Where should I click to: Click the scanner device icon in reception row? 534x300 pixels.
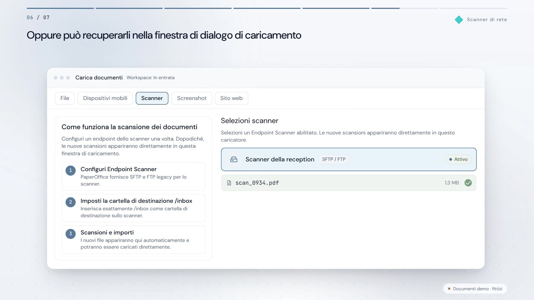(234, 159)
